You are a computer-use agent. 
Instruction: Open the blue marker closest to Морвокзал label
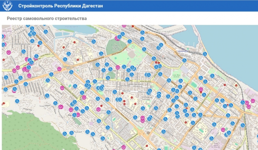184,60
